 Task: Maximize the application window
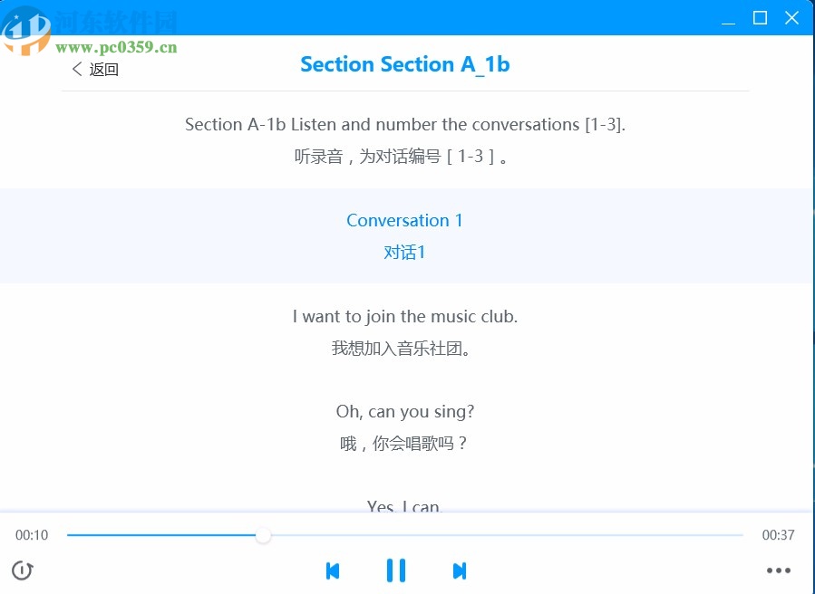(x=760, y=18)
